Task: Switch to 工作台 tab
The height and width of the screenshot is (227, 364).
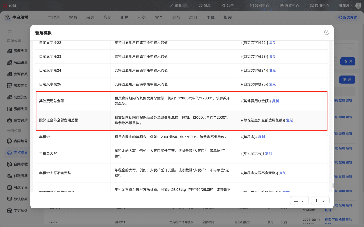Action: [54, 17]
